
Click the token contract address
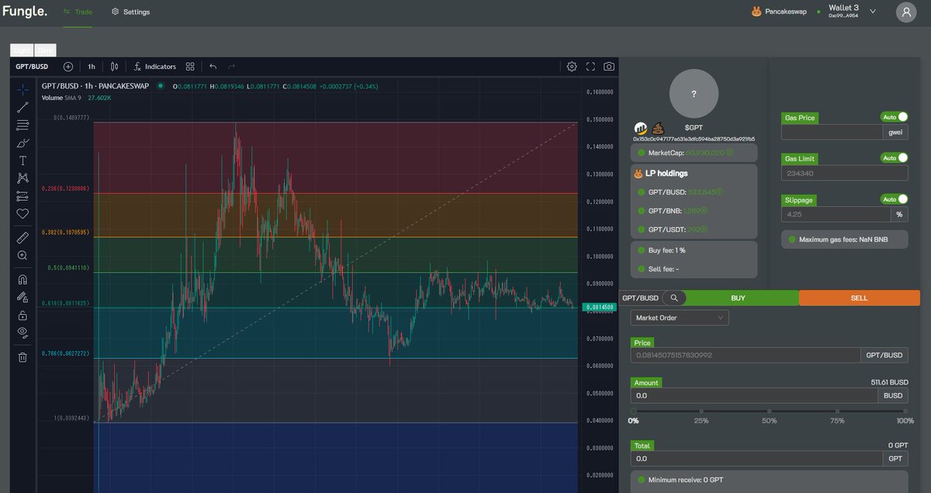(x=694, y=139)
